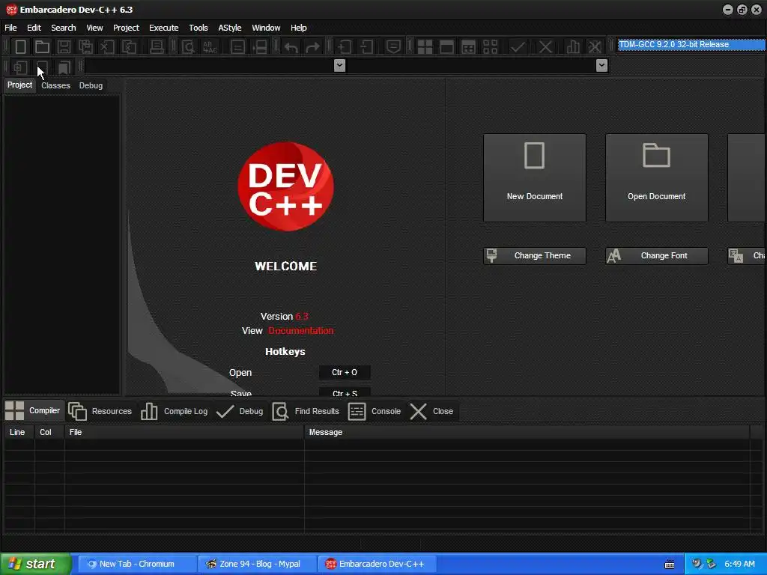Click the Embarcadero Dev-C++ taskbar button
This screenshot has width=767, height=575.
pos(378,564)
